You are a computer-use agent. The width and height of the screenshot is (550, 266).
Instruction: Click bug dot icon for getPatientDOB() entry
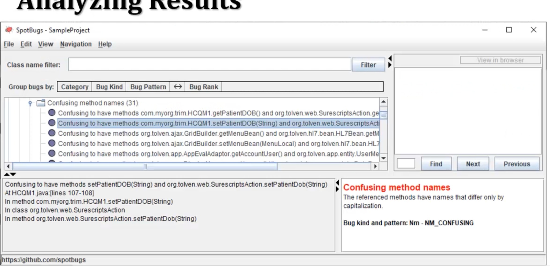[52, 113]
